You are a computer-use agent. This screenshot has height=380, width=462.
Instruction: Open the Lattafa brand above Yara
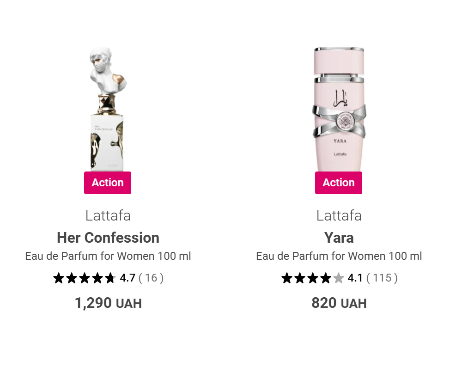point(339,215)
